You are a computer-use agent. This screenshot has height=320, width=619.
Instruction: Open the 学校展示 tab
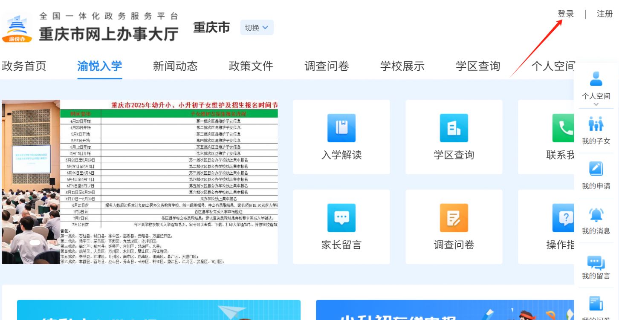(x=402, y=66)
